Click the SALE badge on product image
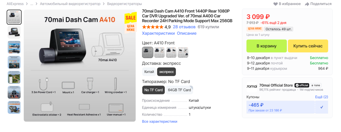 (130, 18)
